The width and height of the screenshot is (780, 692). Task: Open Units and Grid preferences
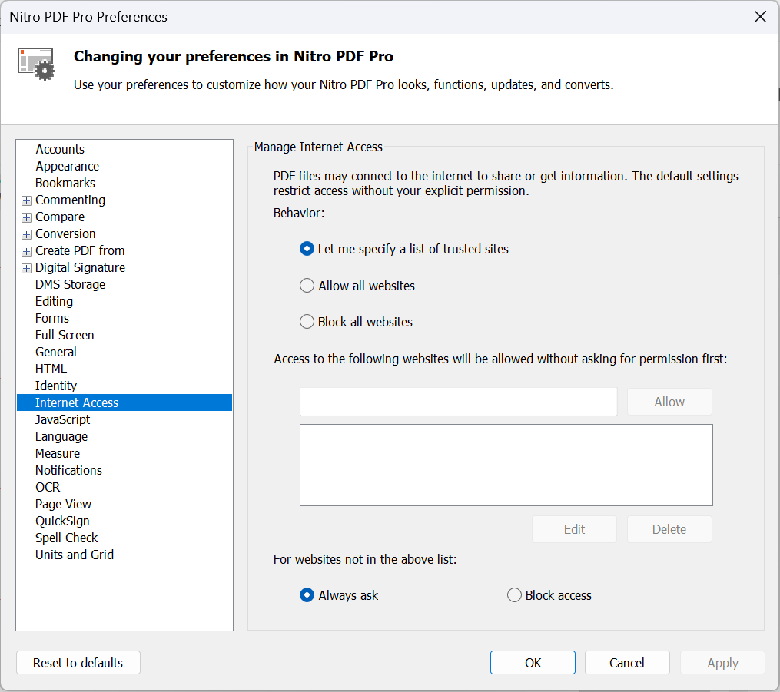pos(74,555)
